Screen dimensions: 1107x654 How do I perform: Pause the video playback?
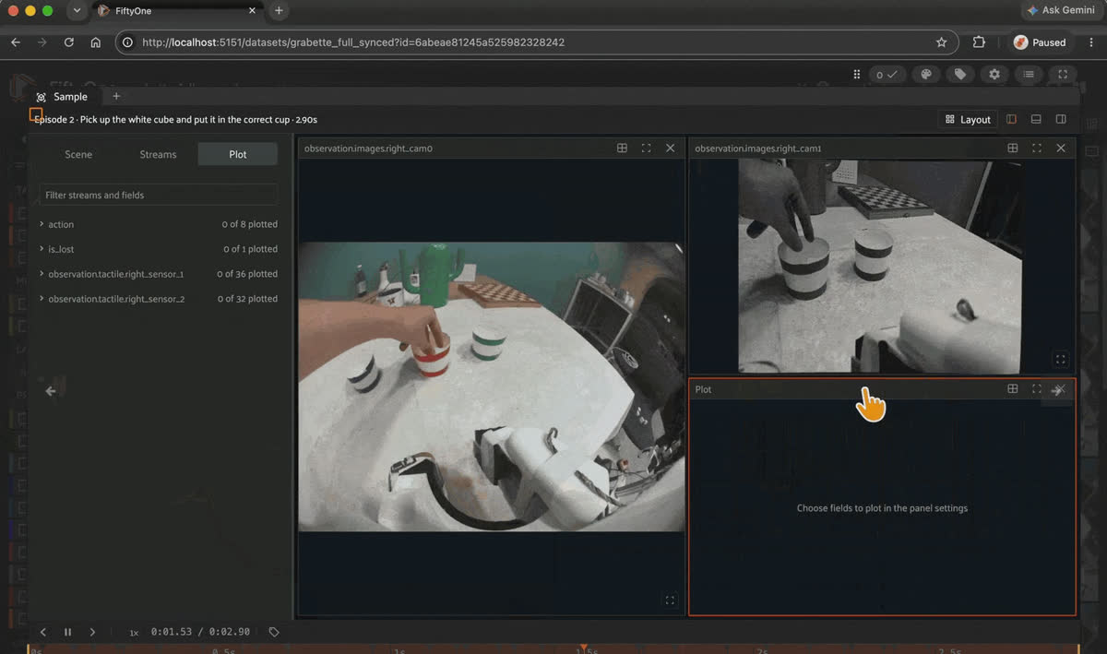(x=67, y=632)
